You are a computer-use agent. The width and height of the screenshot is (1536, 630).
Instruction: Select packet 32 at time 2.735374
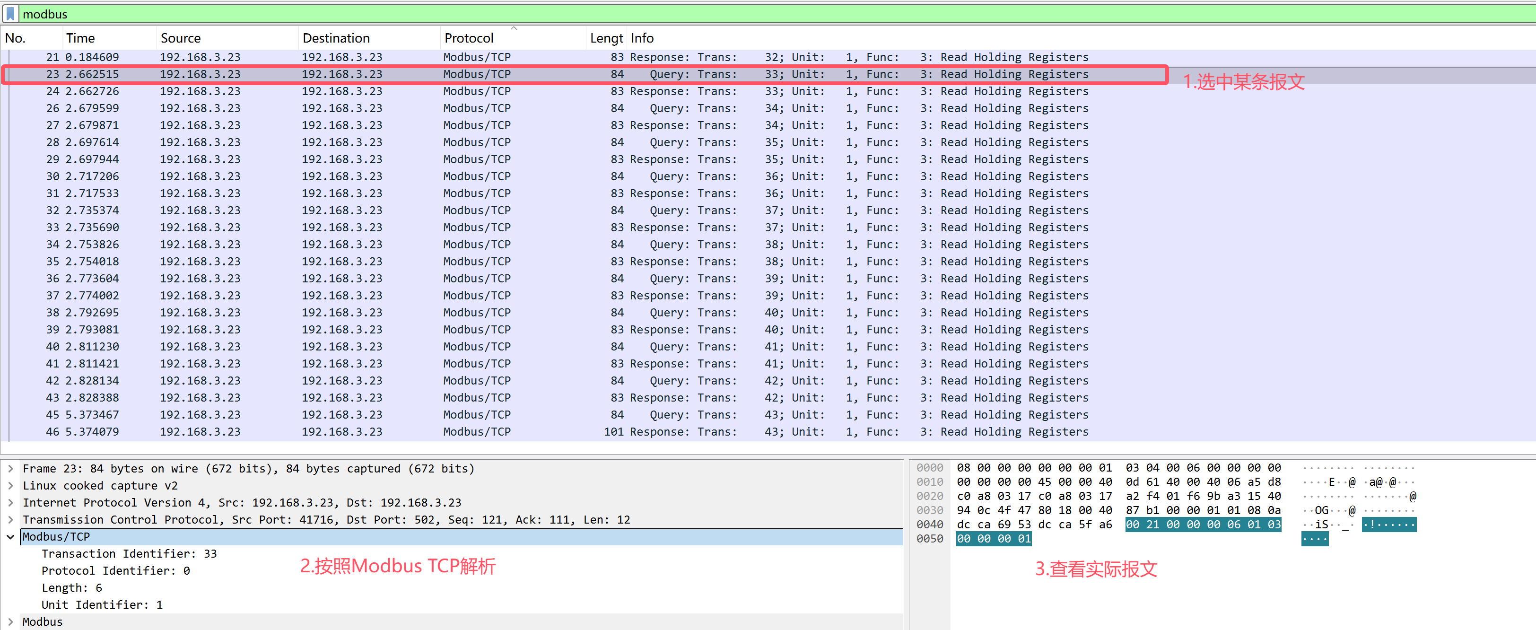(768, 210)
